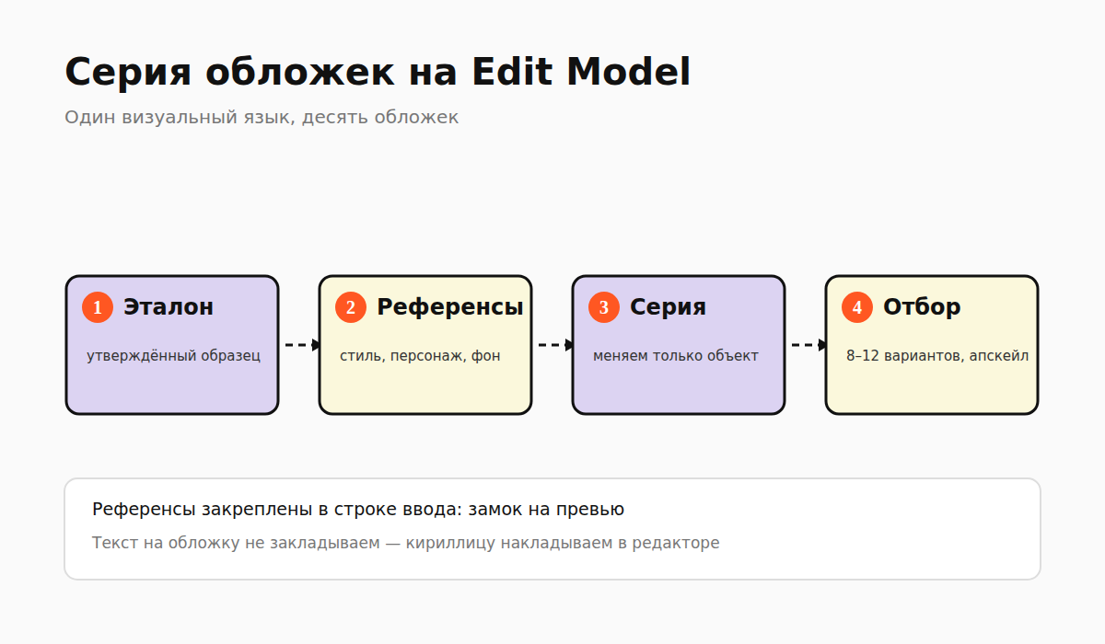Select the "Референсы" card heading
Screen dimensions: 1105x644
pos(450,307)
